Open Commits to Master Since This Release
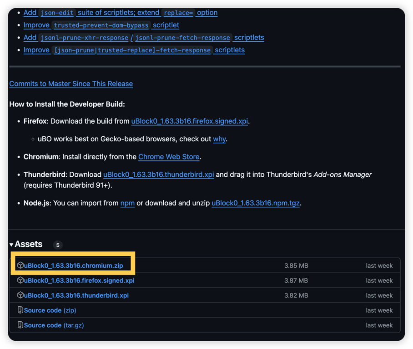This screenshot has height=349, width=413. coord(71,84)
